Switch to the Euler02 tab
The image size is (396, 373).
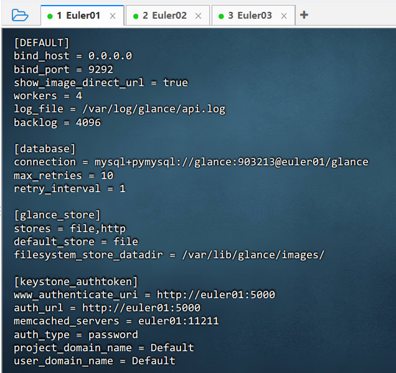[x=167, y=16]
